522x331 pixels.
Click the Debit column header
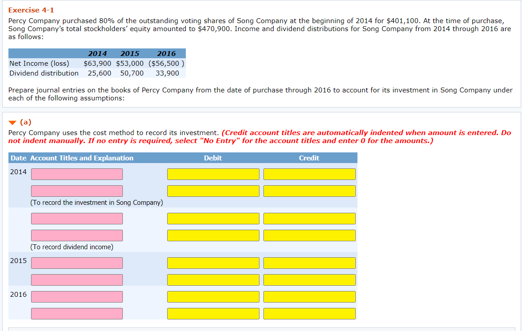pos(213,158)
